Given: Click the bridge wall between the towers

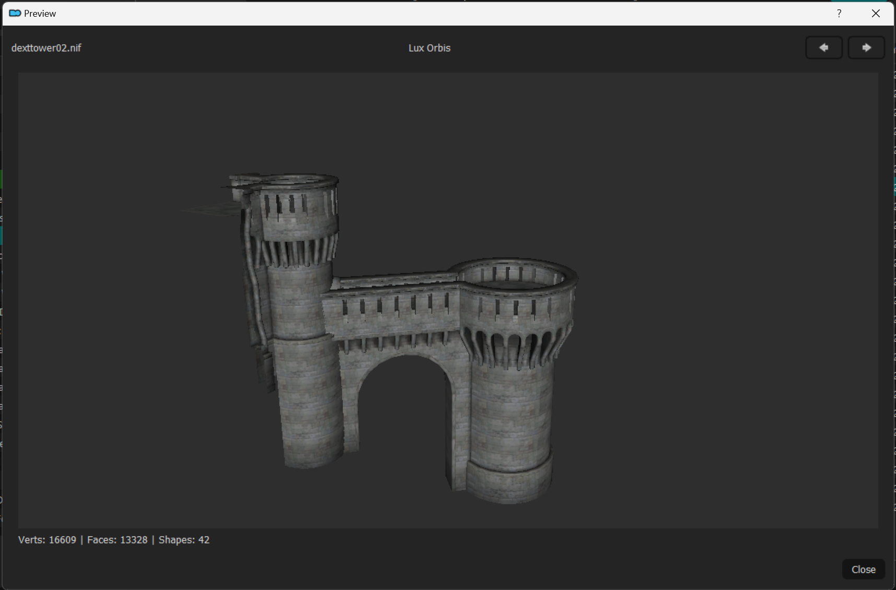Looking at the screenshot, I should tap(392, 316).
